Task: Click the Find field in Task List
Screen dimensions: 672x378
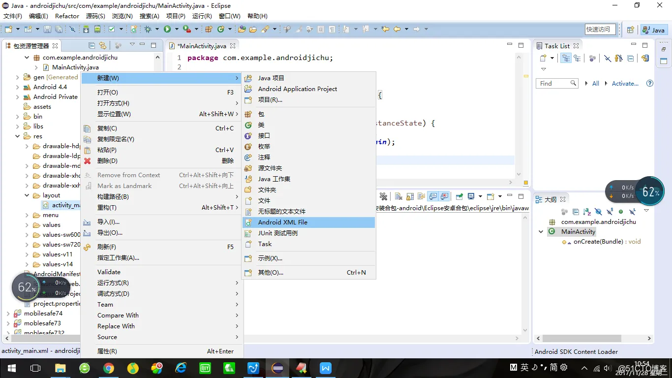Action: pos(556,84)
